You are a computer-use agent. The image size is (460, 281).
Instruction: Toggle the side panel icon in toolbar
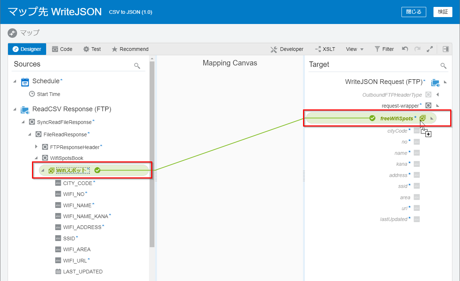pyautogui.click(x=446, y=49)
